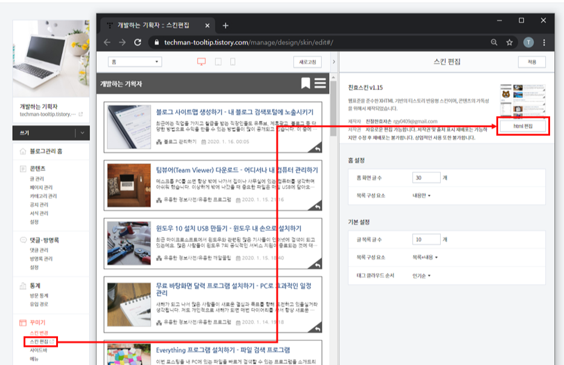
Task: Select tablet preview mode icon
Action: [x=219, y=62]
